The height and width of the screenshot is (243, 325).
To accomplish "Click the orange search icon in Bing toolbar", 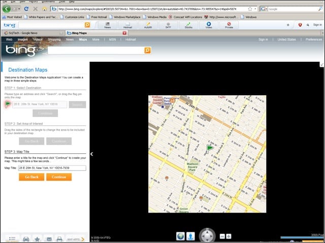I will tap(87, 25).
